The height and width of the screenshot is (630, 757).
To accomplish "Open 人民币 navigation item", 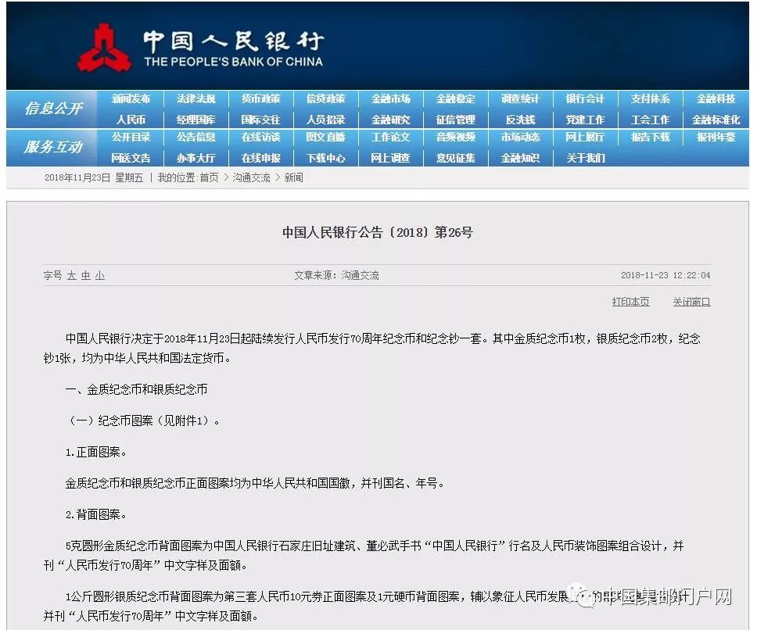I will pos(131,120).
